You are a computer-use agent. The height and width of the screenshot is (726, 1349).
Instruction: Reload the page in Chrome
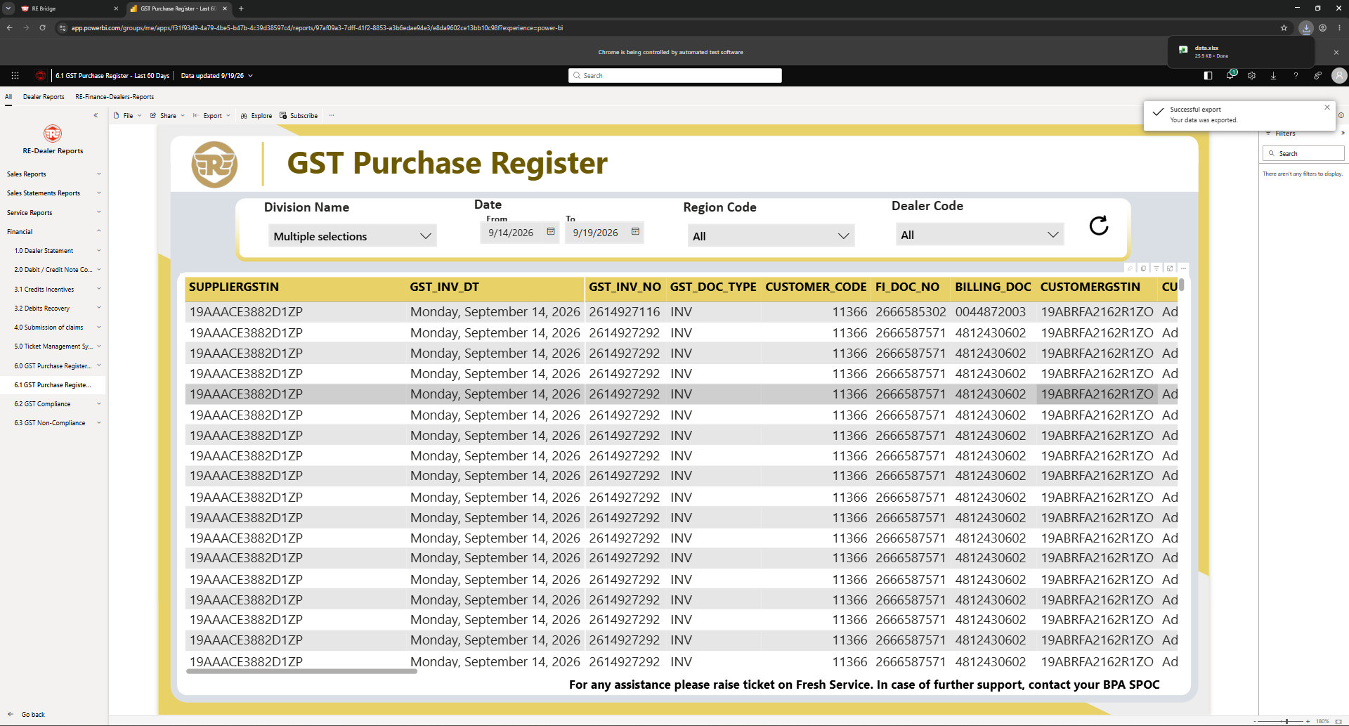(42, 28)
